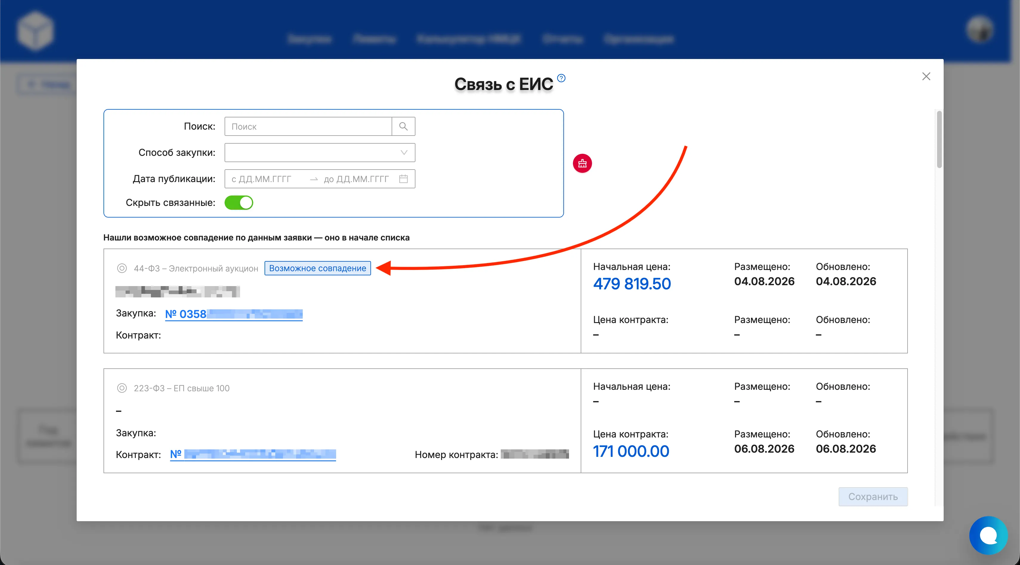Screen dimensions: 1020x565
Task: Click the Способ закупки chevron arrow
Action: click(404, 152)
